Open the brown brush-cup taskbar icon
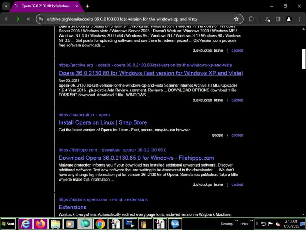This screenshot has height=230, width=306. [x=145, y=224]
